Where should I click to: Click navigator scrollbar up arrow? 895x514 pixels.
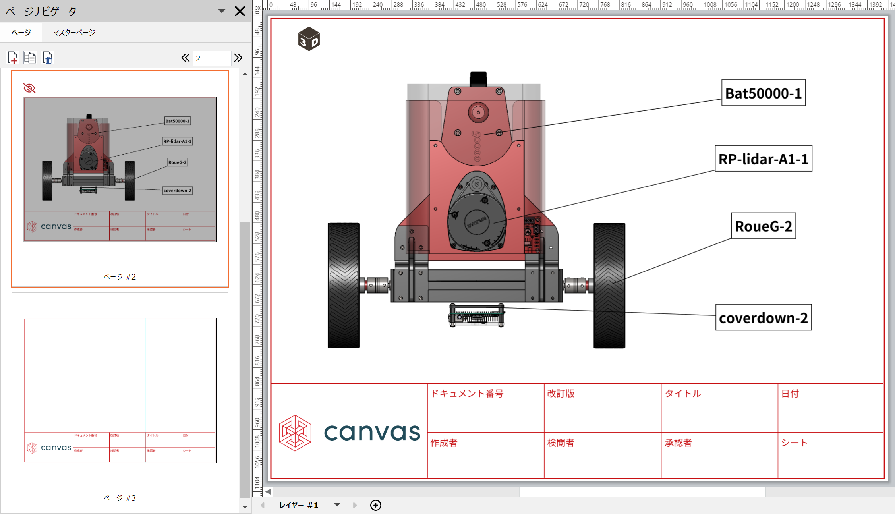(245, 74)
